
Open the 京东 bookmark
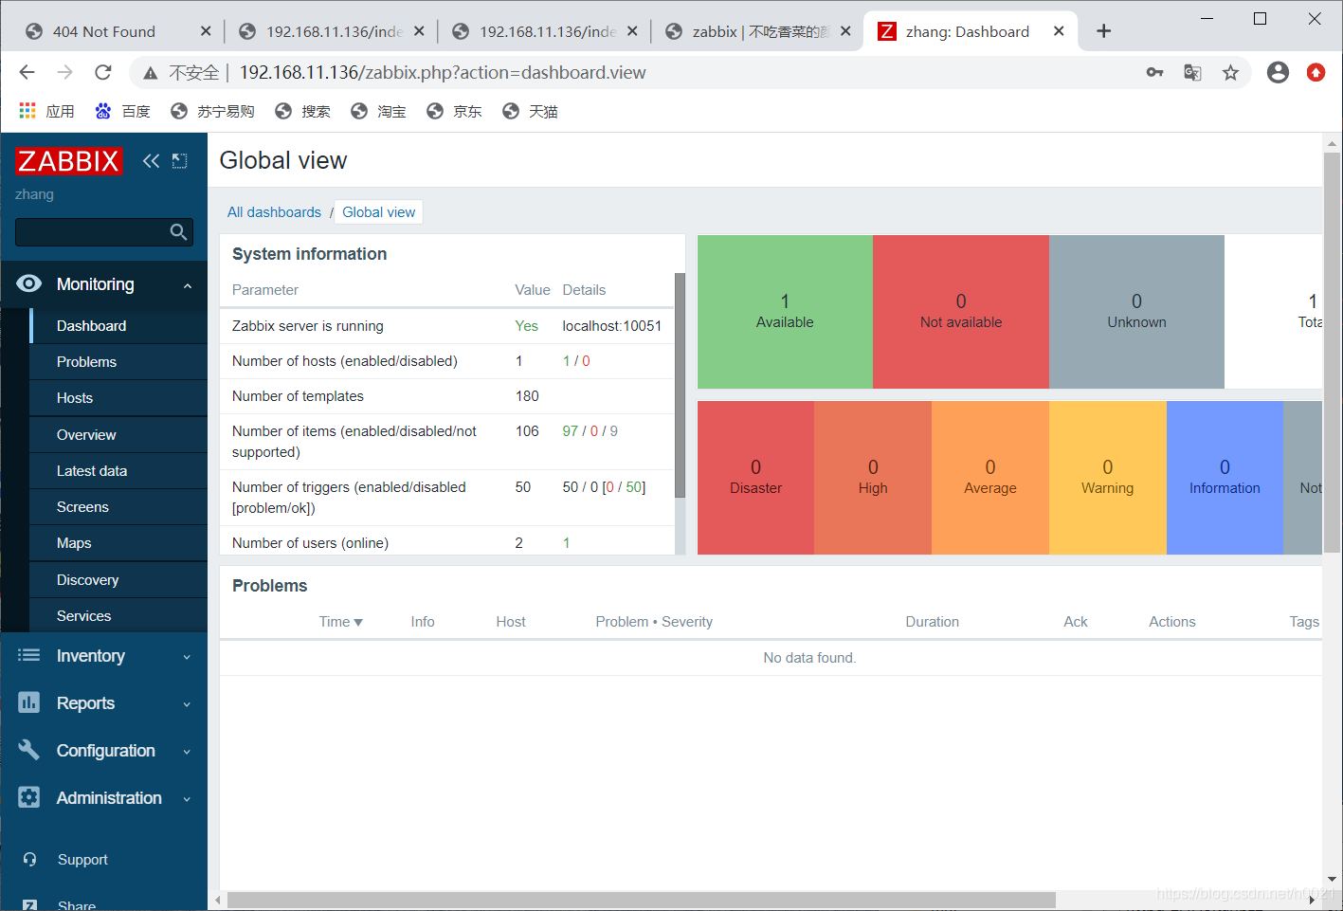tap(454, 111)
